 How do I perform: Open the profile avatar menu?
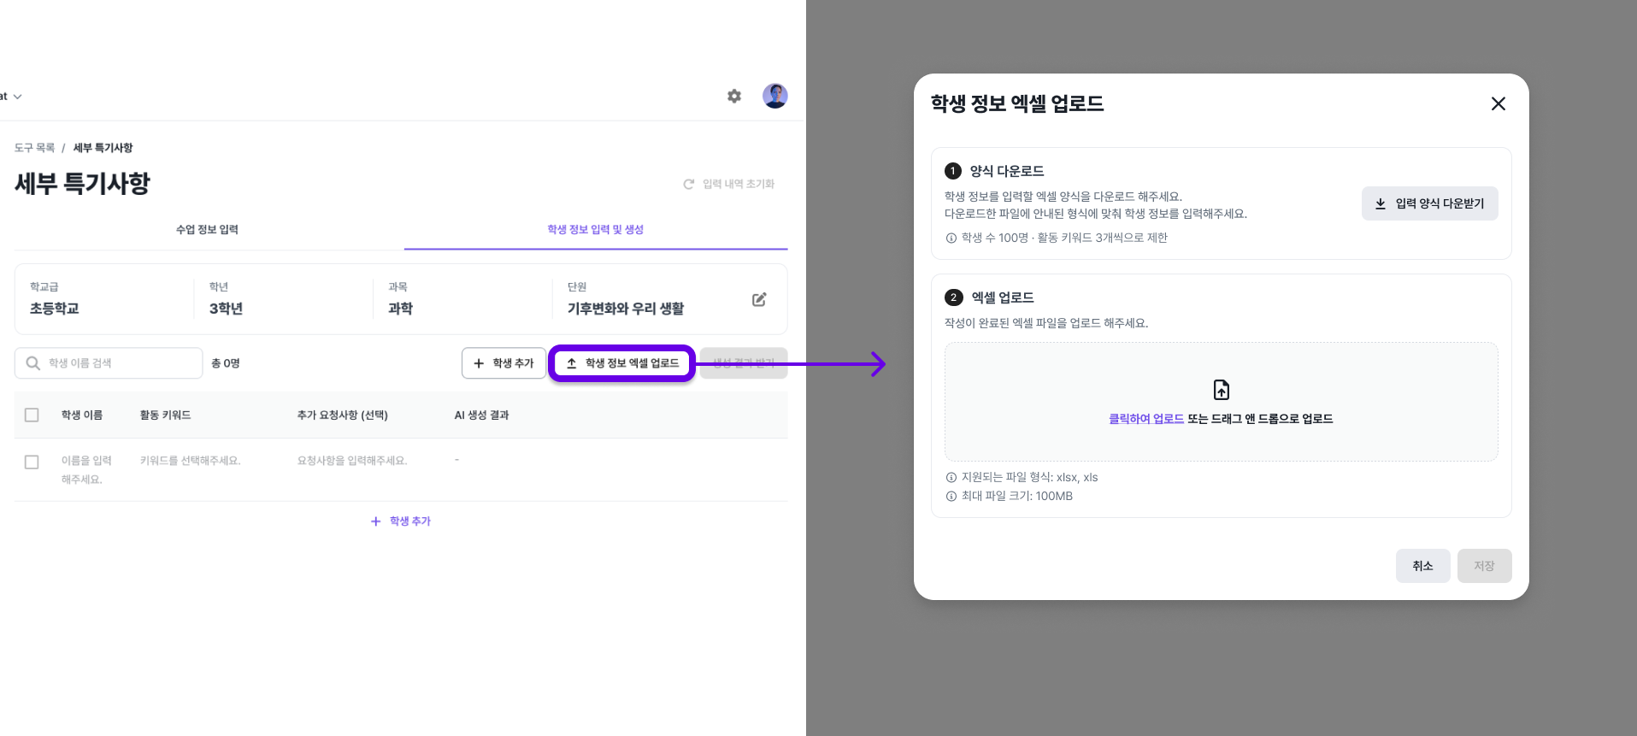tap(774, 96)
